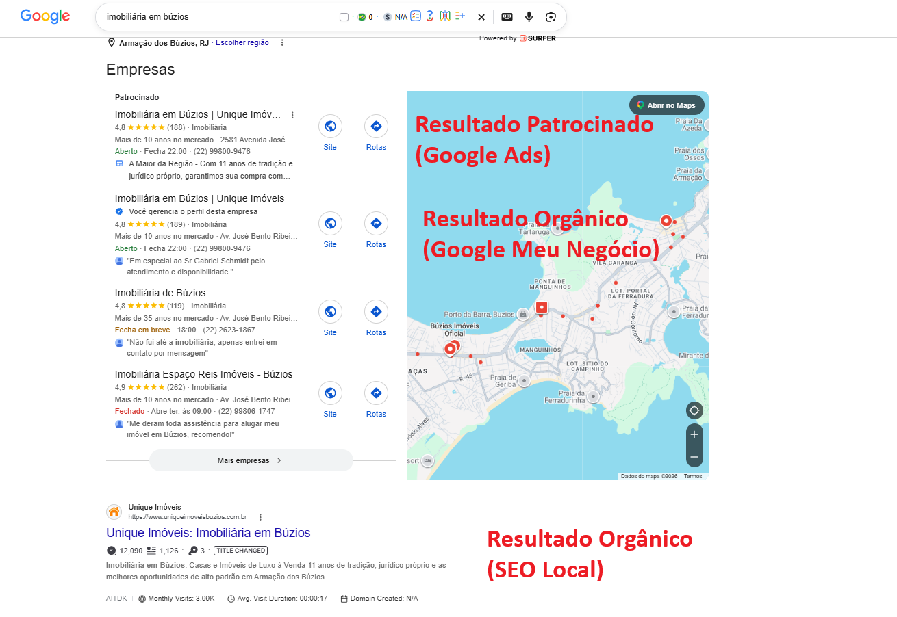Get Rotas for sponsored Unique Imóveis listing

[x=376, y=133]
